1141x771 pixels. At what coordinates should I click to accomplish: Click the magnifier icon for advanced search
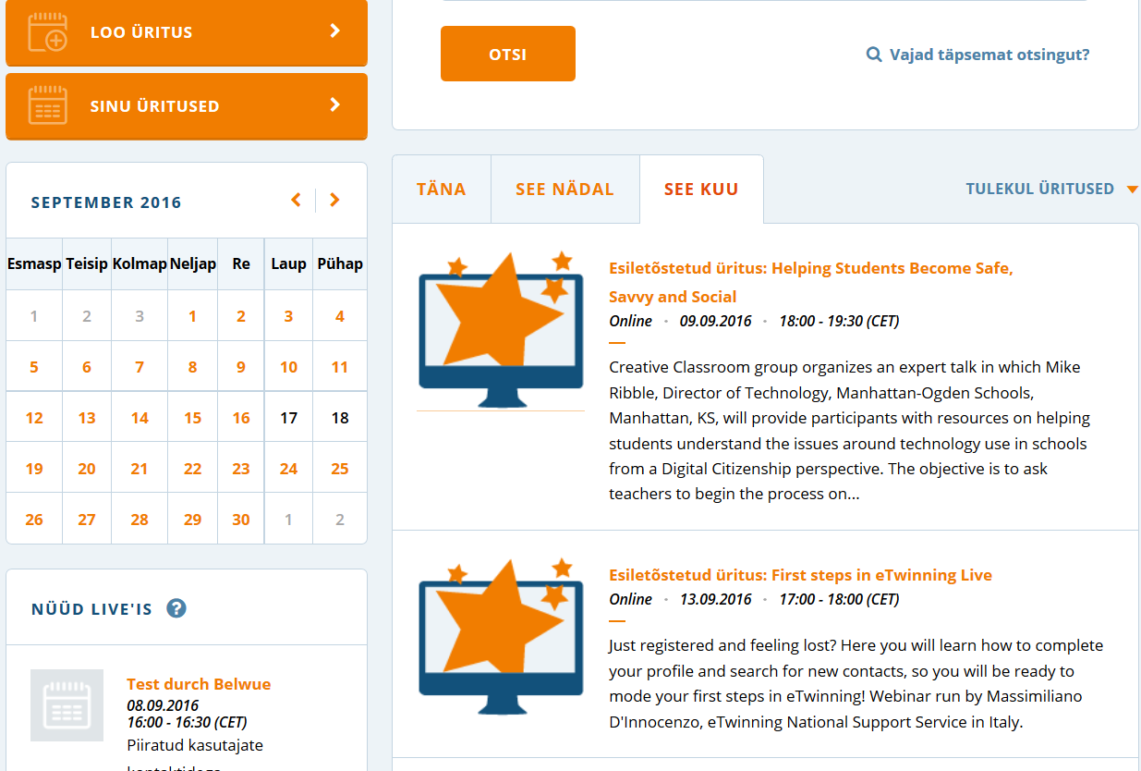pyautogui.click(x=873, y=55)
